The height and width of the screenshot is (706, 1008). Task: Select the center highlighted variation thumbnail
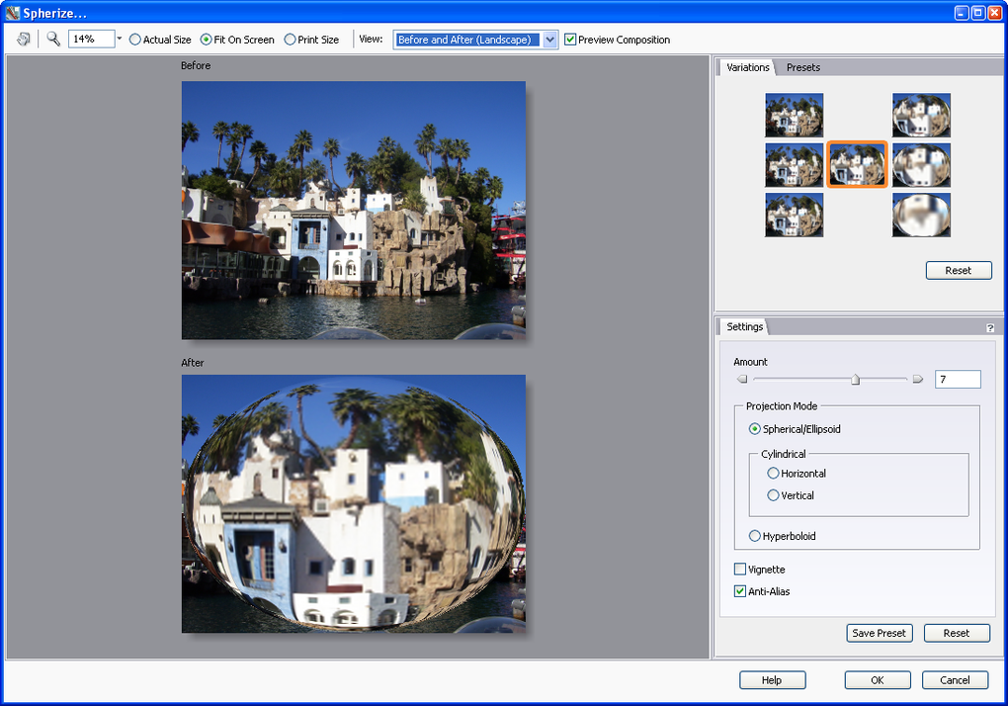tap(857, 165)
